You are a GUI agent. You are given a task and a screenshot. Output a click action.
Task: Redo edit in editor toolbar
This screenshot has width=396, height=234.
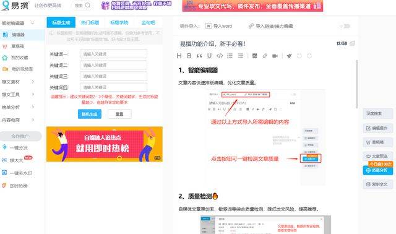pyautogui.click(x=309, y=56)
